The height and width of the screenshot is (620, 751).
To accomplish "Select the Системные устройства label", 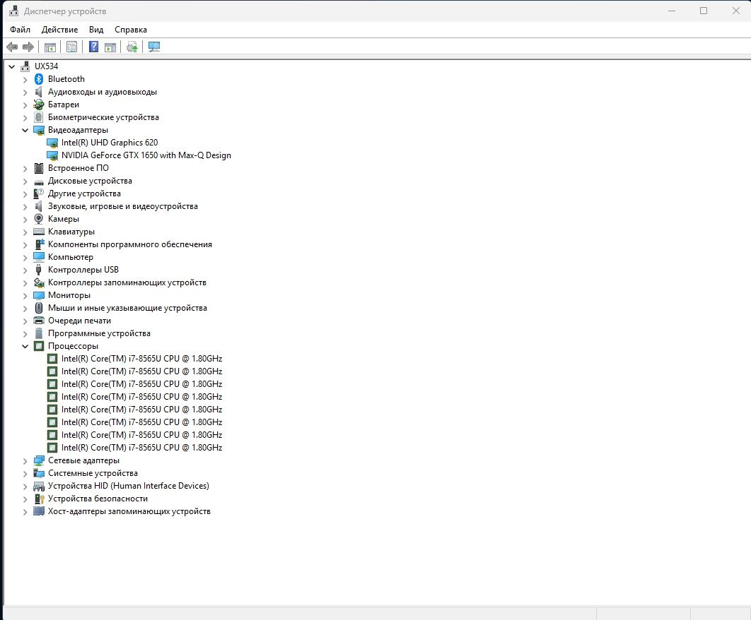I will point(93,473).
